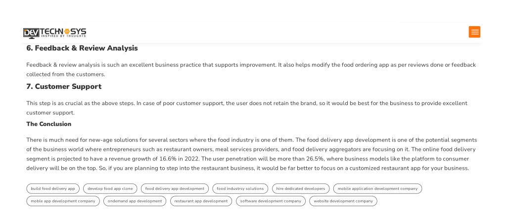Click the 'moble app development company' tag
This screenshot has height=221, width=506.
63,201
